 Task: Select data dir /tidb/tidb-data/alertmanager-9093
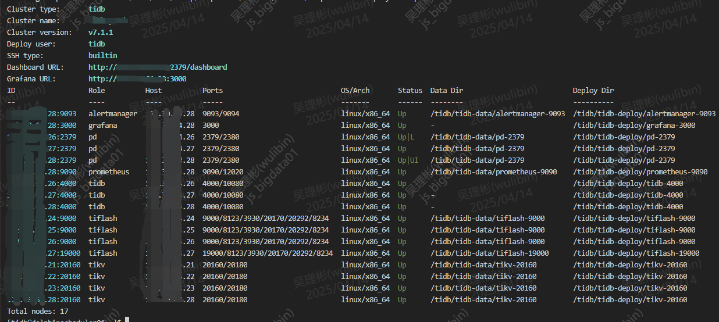pyautogui.click(x=498, y=114)
